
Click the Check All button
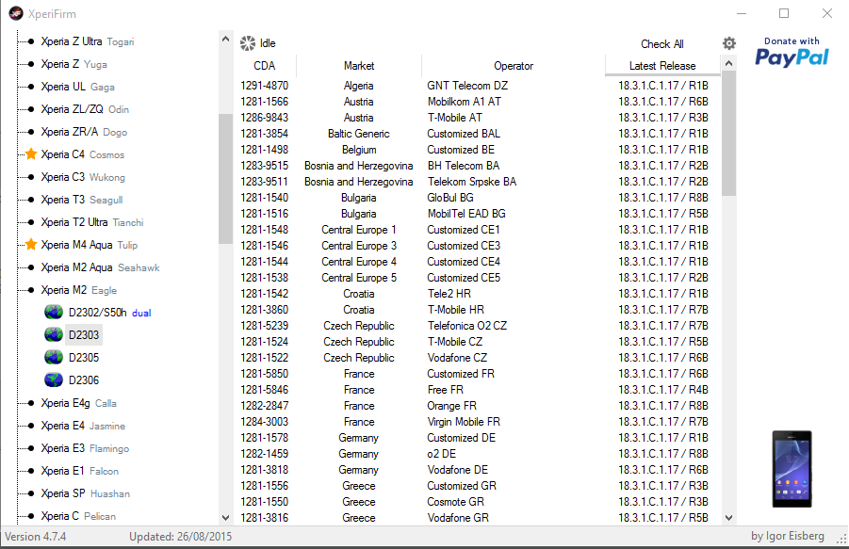[x=661, y=44]
